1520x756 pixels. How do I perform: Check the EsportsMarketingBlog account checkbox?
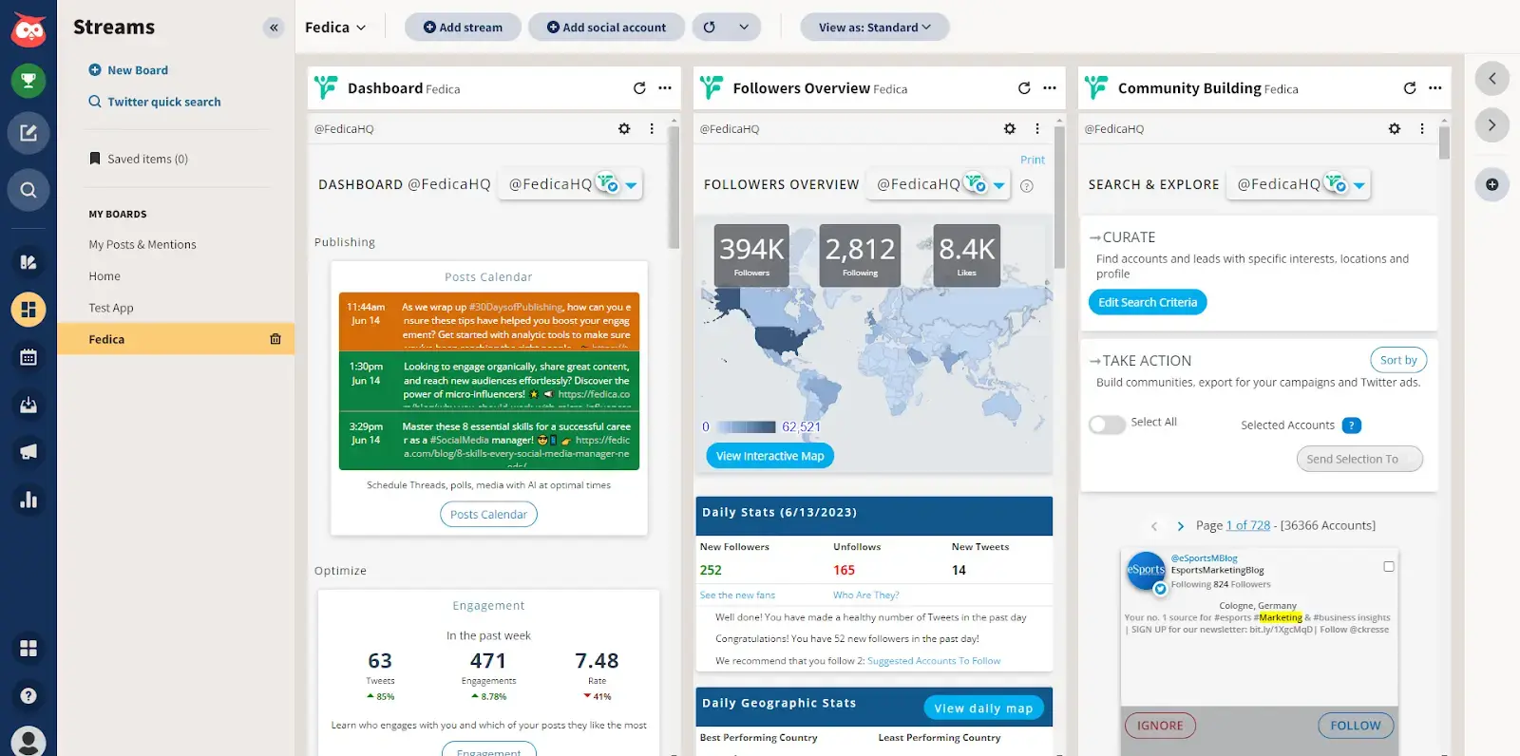coord(1389,566)
